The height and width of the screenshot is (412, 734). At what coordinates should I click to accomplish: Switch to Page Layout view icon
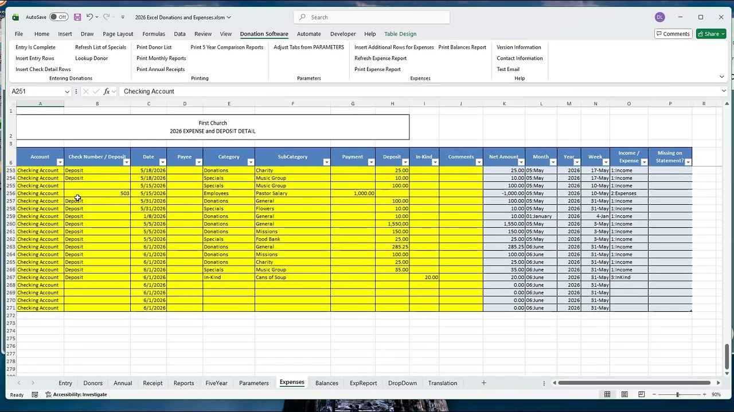[624, 394]
